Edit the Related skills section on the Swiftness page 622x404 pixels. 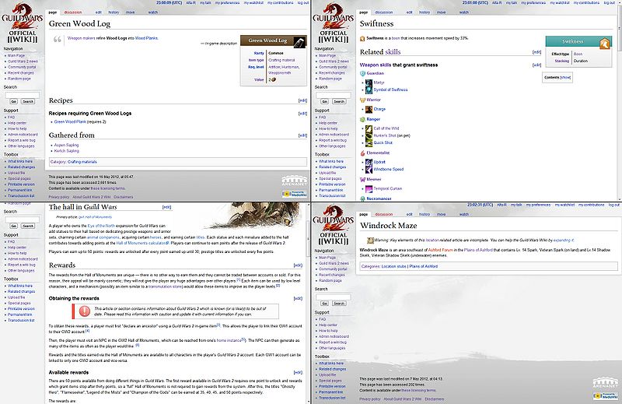point(536,52)
